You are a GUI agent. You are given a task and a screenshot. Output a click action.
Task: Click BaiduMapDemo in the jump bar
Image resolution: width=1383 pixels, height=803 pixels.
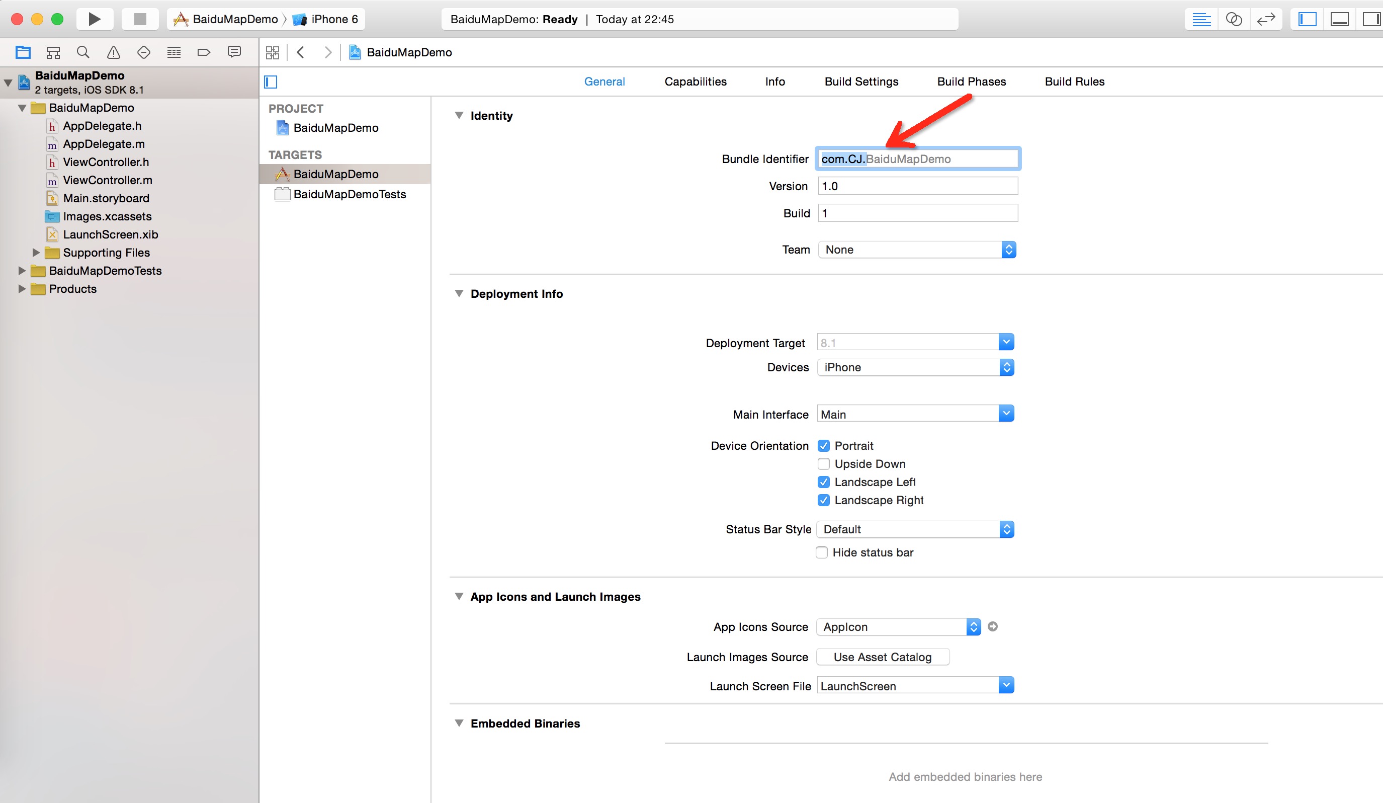(x=401, y=52)
